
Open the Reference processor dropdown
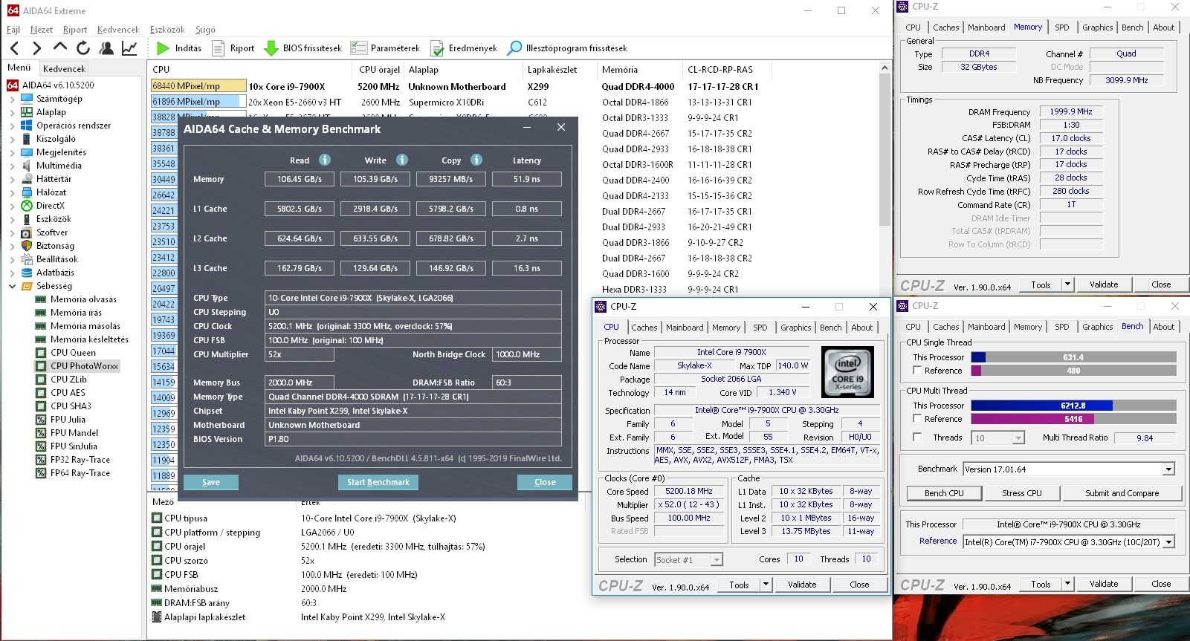click(1168, 542)
